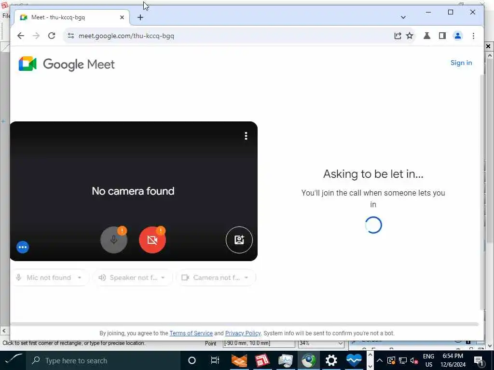Open the orange envelope taskbar app

click(239, 360)
